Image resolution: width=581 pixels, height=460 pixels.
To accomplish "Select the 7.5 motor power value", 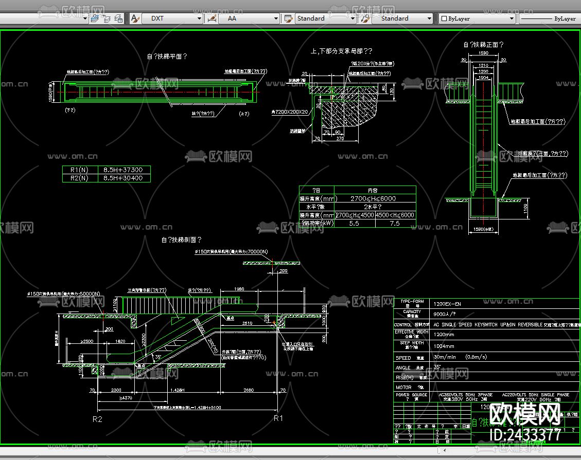I will [395, 224].
